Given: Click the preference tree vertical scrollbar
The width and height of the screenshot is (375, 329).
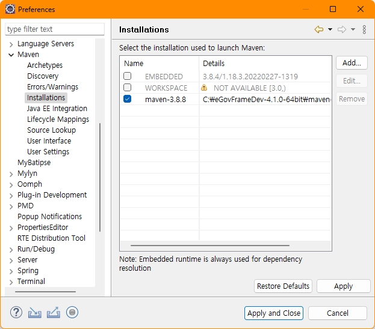Looking at the screenshot, I should pyautogui.click(x=100, y=177).
